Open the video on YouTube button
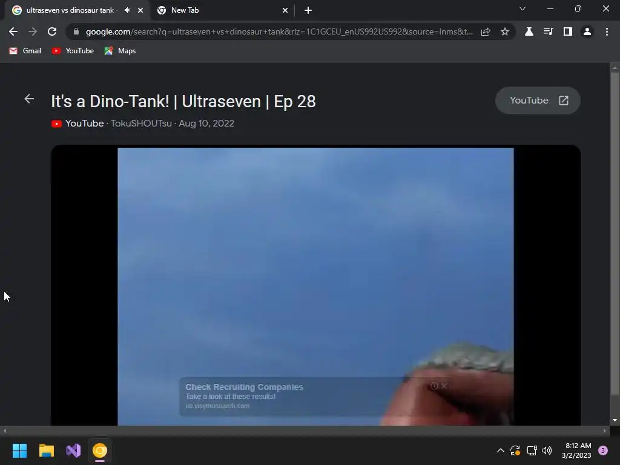Image resolution: width=620 pixels, height=465 pixels. coord(538,101)
